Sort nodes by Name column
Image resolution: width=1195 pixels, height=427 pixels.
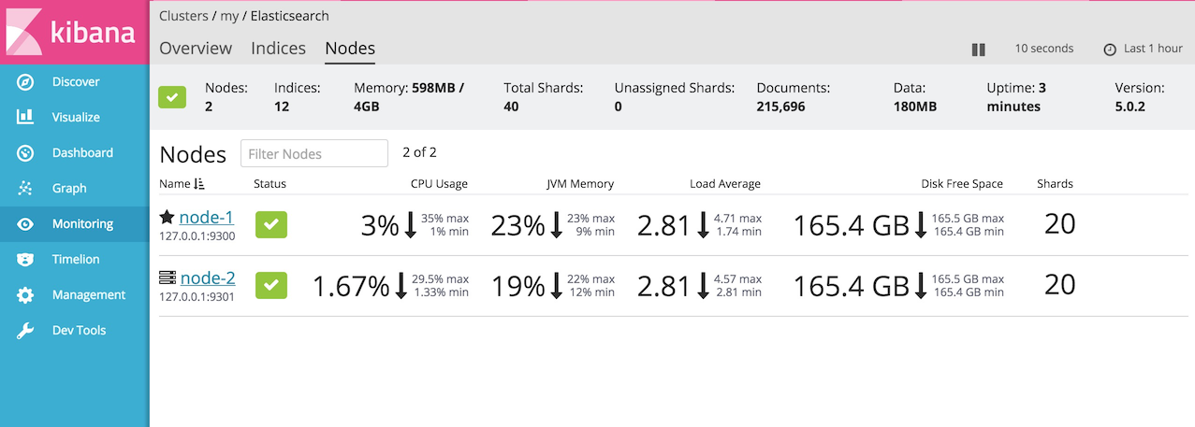(x=175, y=184)
